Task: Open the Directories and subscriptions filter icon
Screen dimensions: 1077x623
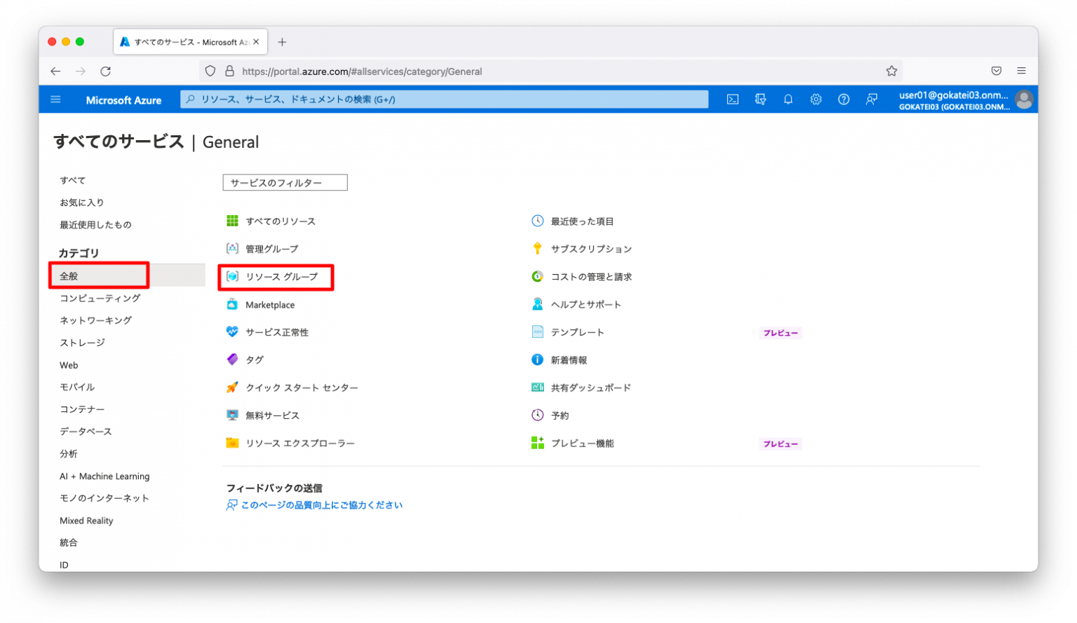Action: point(761,100)
